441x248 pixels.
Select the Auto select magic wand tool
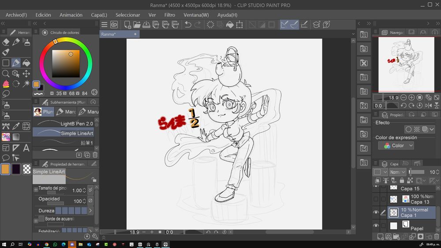coord(26,83)
